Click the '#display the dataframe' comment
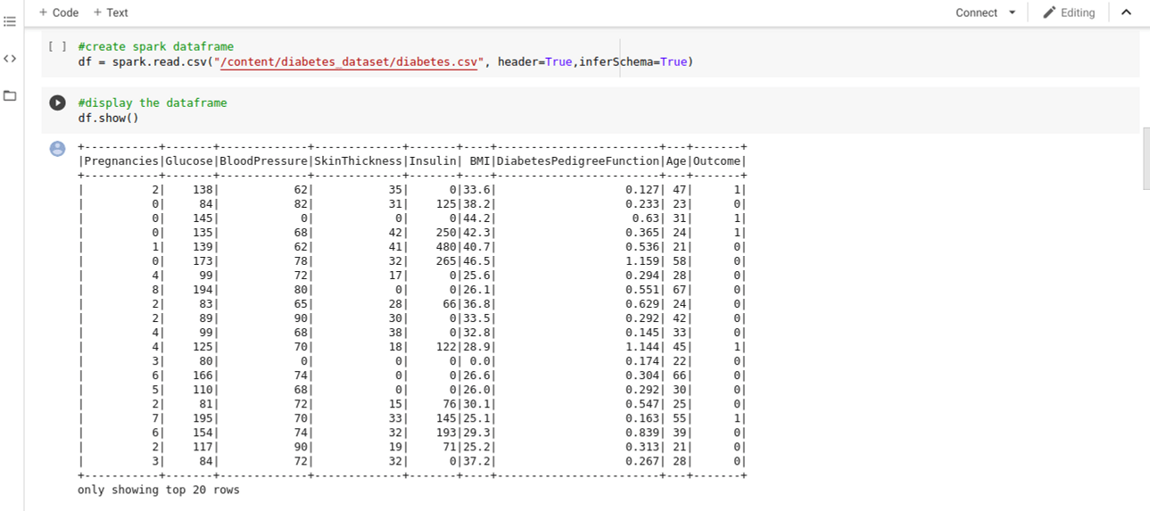The image size is (1150, 511). 153,103
